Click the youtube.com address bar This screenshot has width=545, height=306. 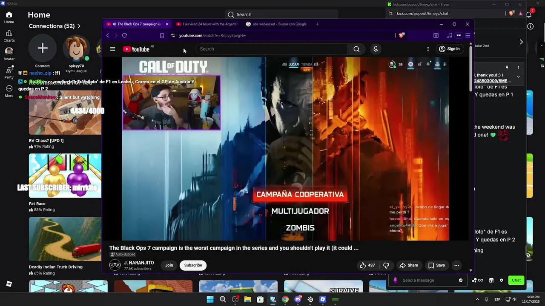[x=281, y=36]
